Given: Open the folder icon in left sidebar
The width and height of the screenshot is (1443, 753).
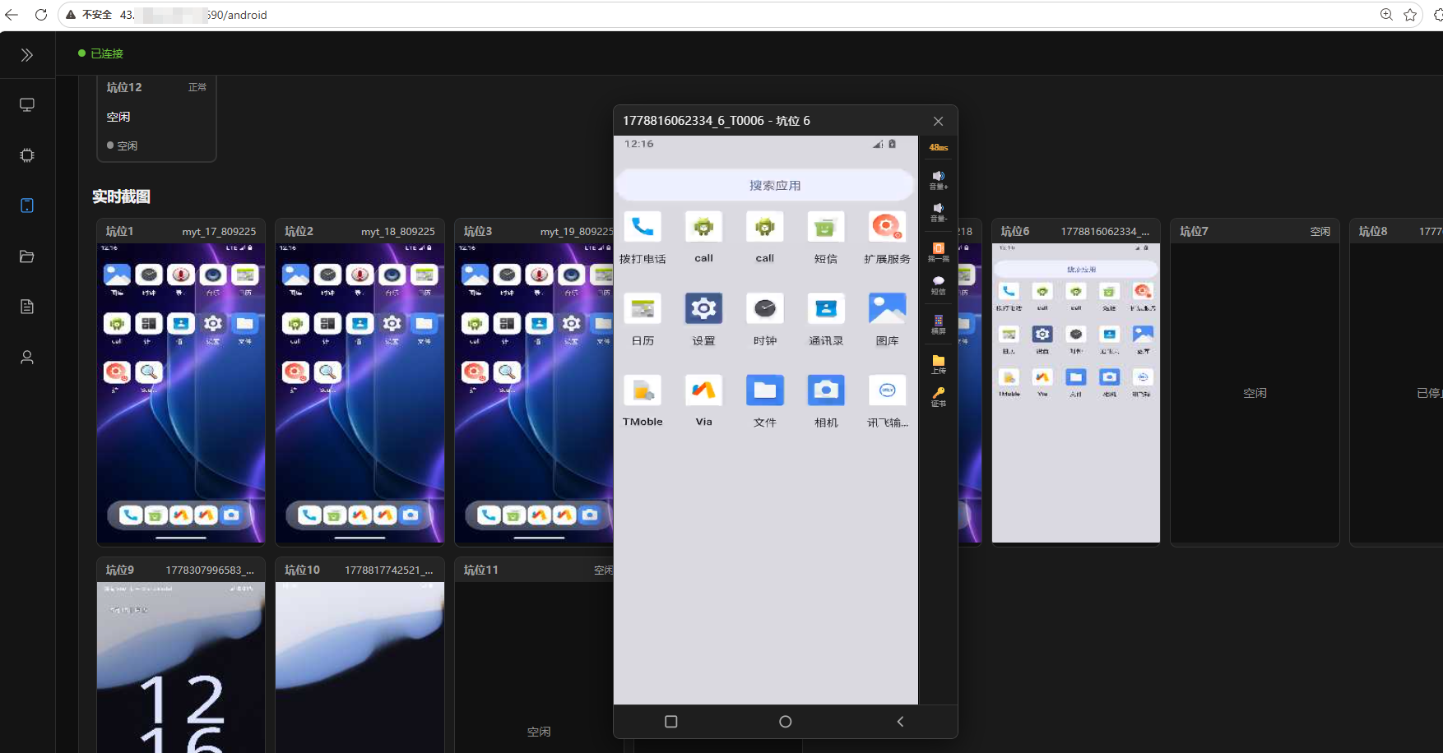Looking at the screenshot, I should click(x=27, y=256).
